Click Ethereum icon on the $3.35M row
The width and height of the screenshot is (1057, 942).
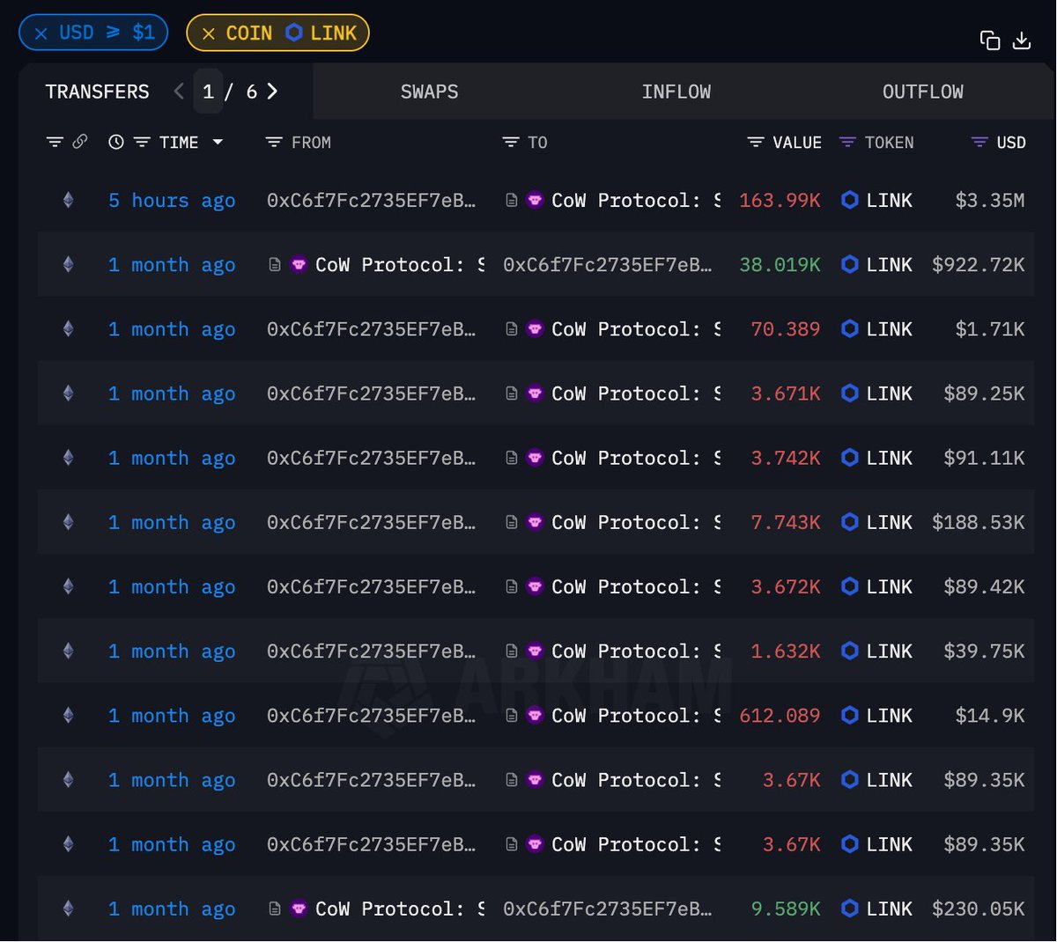pos(68,201)
